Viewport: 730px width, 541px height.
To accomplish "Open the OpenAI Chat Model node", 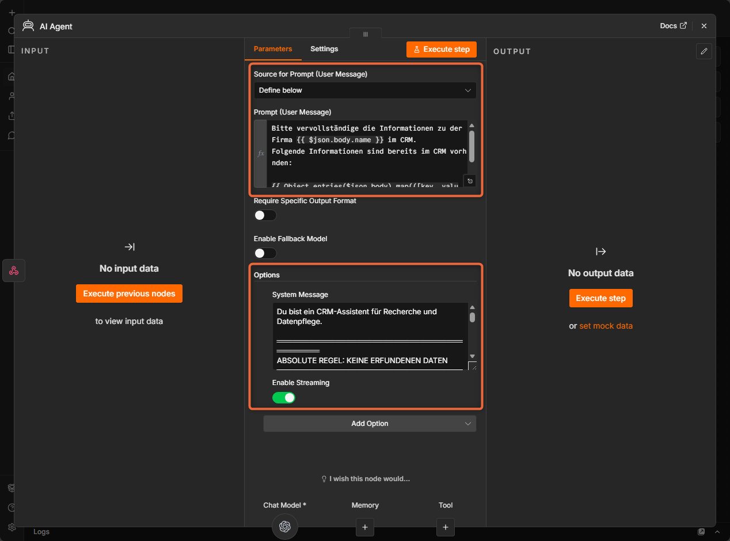I will click(x=285, y=527).
